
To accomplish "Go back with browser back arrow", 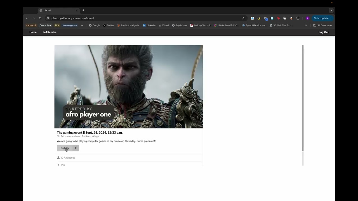I will tap(27, 18).
